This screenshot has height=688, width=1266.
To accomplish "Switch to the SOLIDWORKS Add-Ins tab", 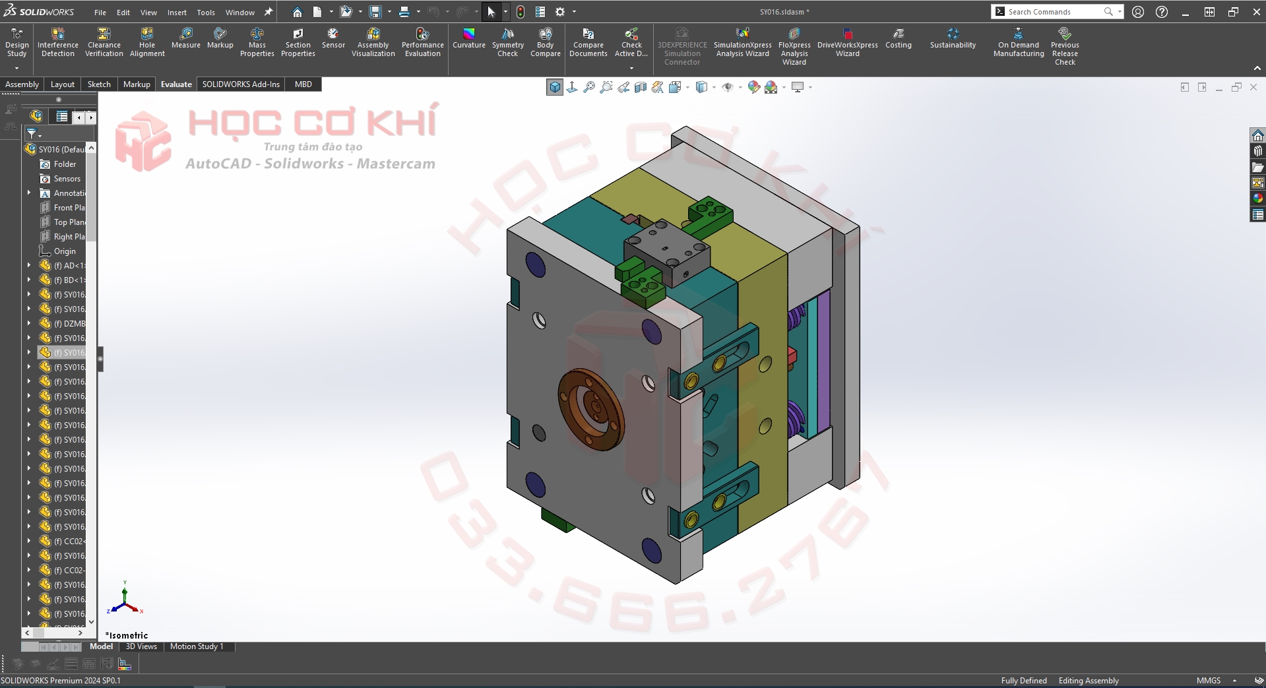I will coord(241,84).
